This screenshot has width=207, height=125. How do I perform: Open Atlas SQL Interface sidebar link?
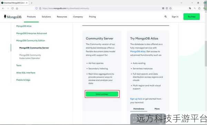26,73
